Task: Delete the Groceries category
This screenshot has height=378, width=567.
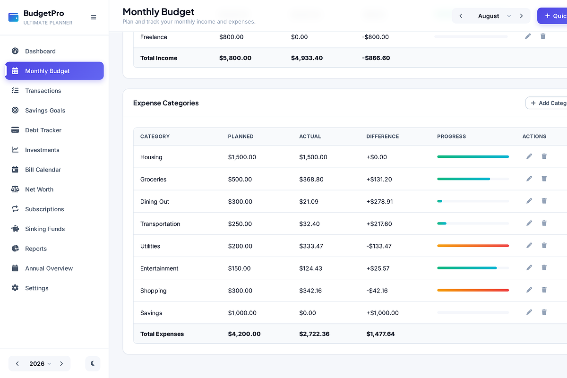Action: [544, 179]
